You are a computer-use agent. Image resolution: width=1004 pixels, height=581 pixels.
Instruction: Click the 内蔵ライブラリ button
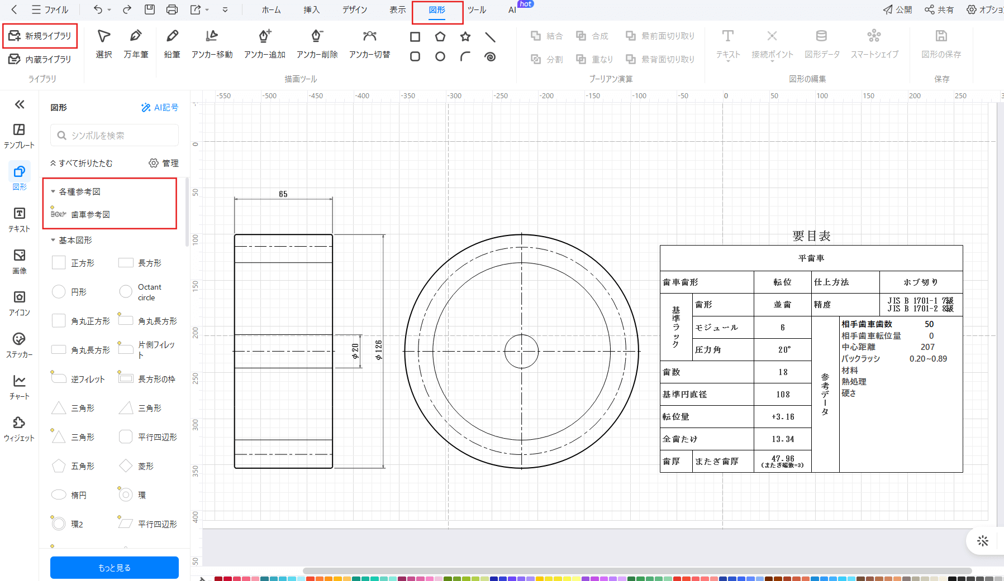click(40, 59)
